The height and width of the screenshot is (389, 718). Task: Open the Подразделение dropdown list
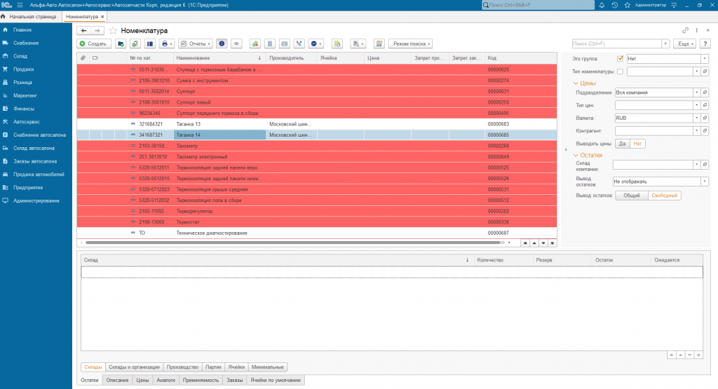[x=696, y=93]
